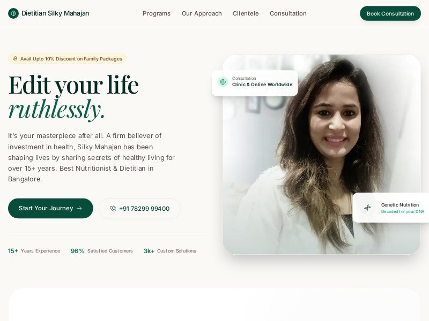The image size is (429, 321).
Task: Click the dietitian portrait photo
Action: tap(322, 155)
